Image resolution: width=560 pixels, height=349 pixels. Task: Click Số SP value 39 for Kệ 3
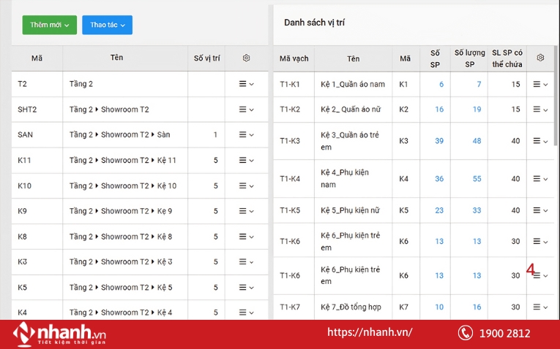pyautogui.click(x=439, y=141)
